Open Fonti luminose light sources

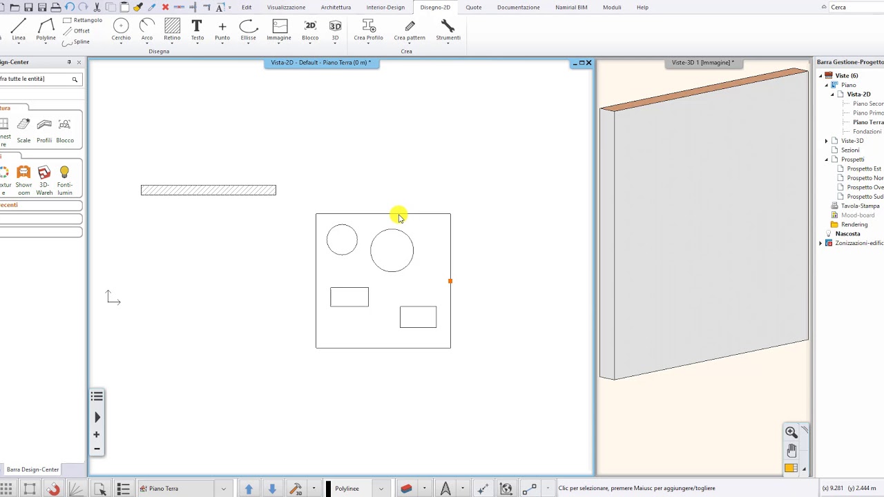[x=65, y=180]
